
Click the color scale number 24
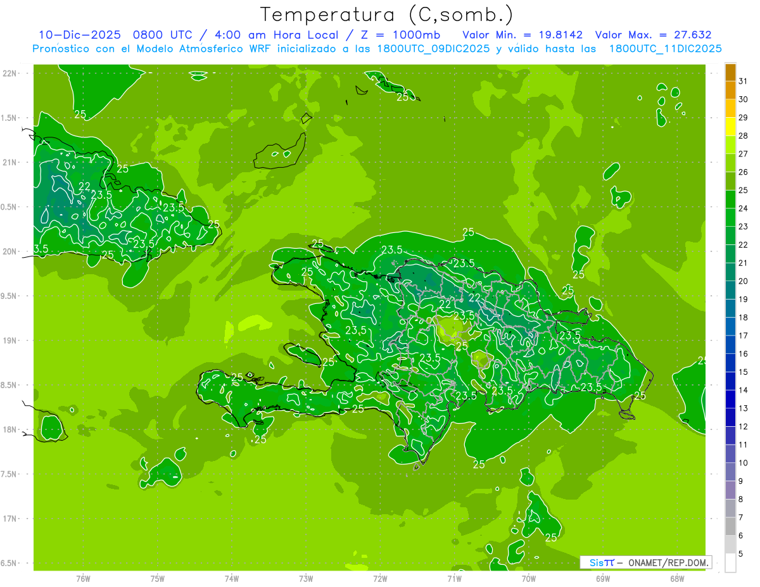point(743,208)
